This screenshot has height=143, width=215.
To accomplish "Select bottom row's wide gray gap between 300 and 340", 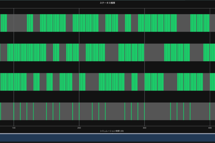I will coord(158,111).
